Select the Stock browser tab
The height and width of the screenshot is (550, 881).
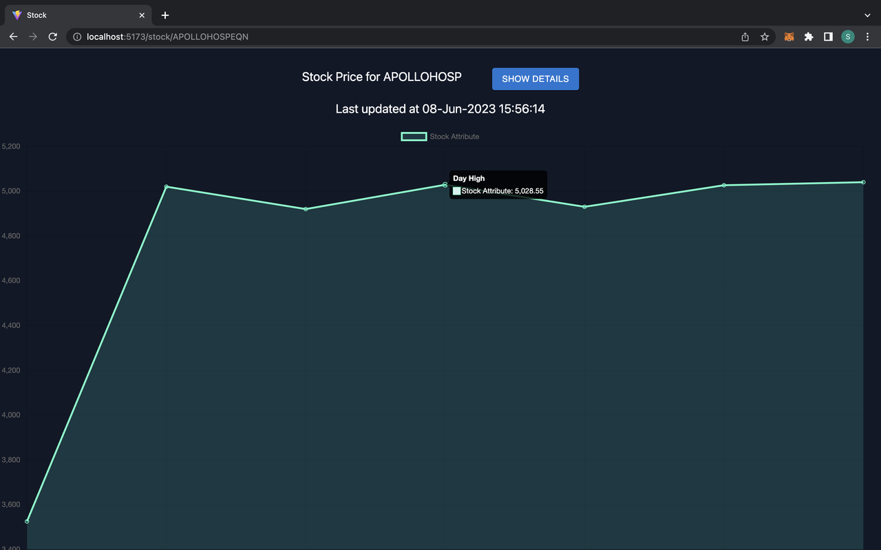78,15
